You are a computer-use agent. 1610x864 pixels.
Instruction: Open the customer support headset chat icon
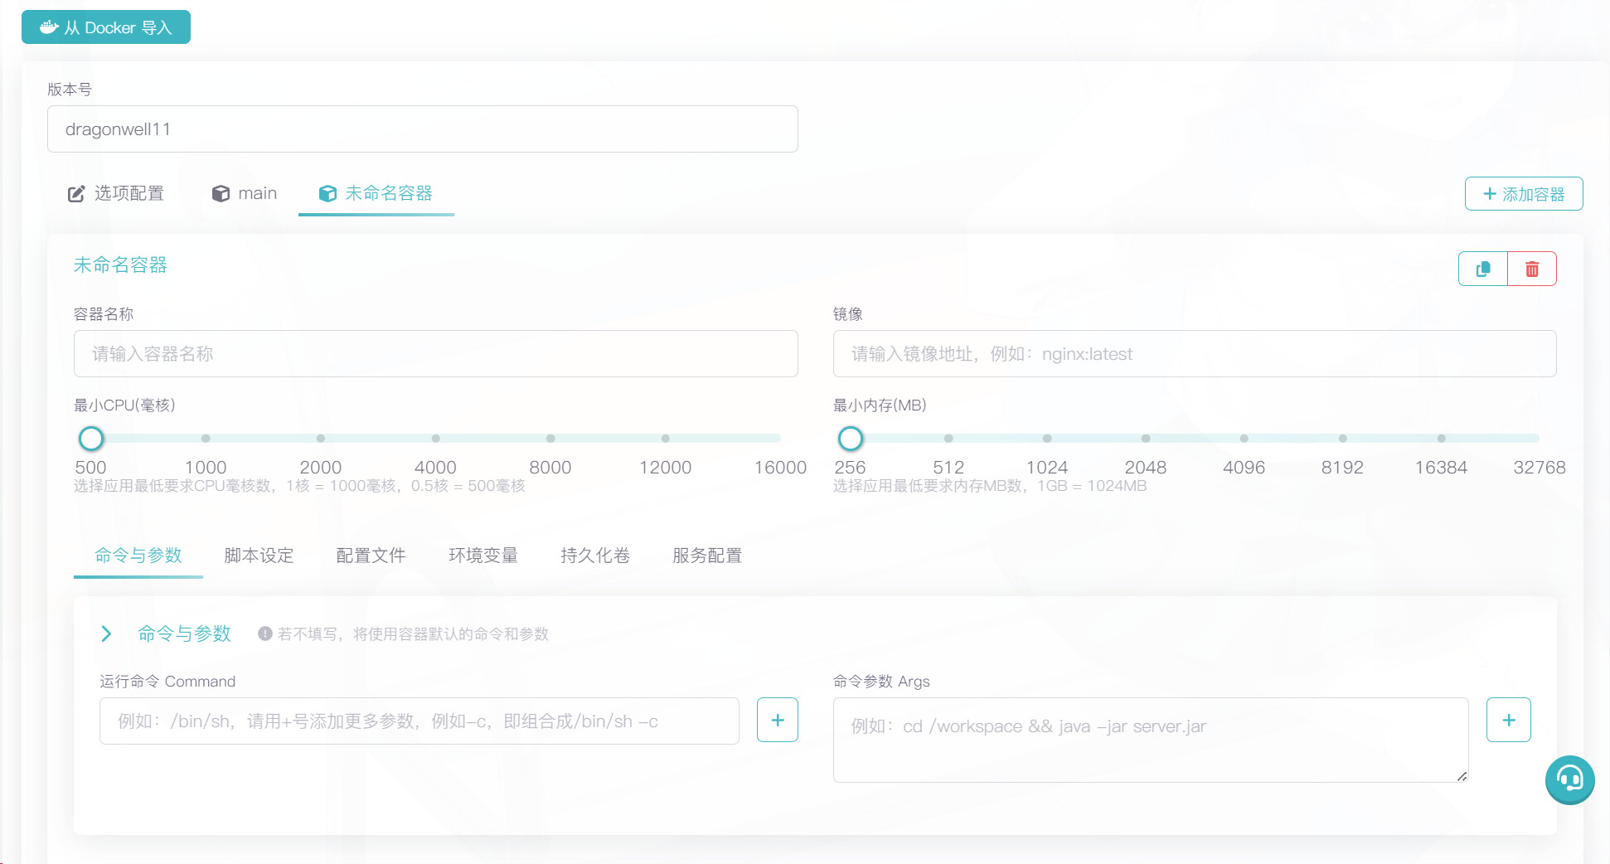click(1569, 779)
